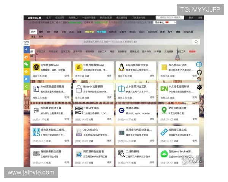Click the Linux penguin icon
This screenshot has height=182, width=228.
pos(122,67)
